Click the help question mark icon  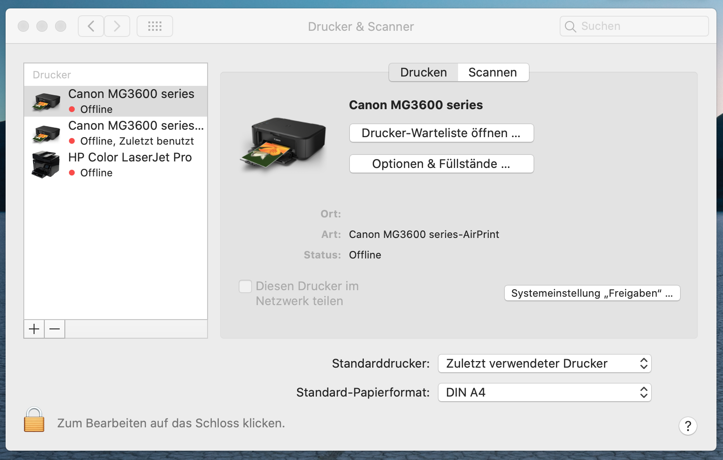[x=688, y=426]
